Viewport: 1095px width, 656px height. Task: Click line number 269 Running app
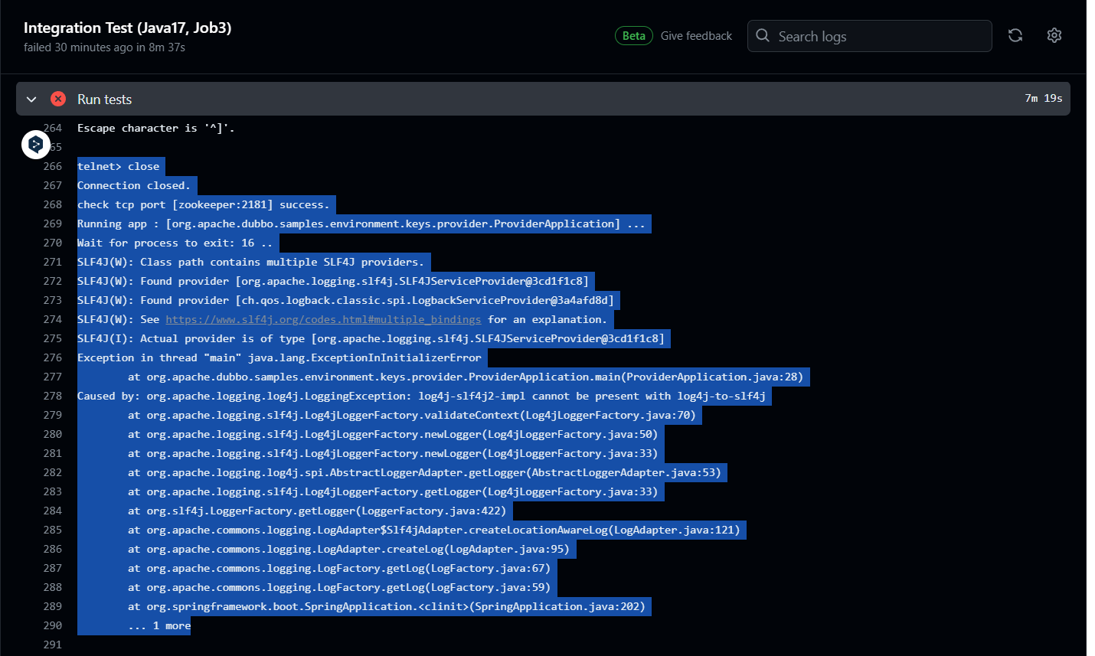coord(52,224)
